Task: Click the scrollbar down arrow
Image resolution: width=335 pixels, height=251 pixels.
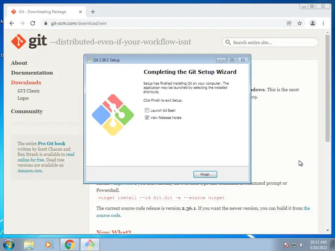Action: point(327,230)
